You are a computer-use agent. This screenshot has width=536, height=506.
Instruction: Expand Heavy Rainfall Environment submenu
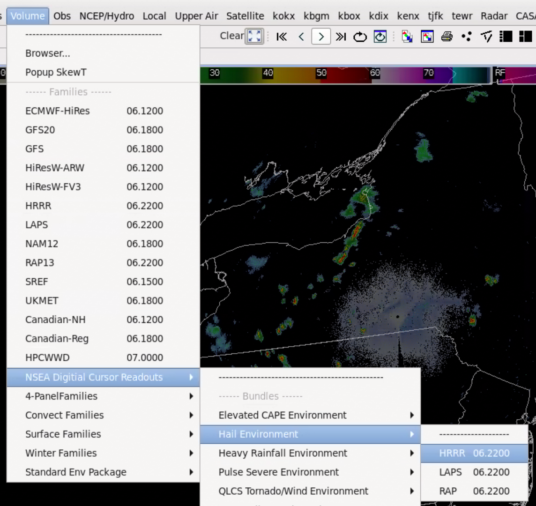pyautogui.click(x=310, y=453)
